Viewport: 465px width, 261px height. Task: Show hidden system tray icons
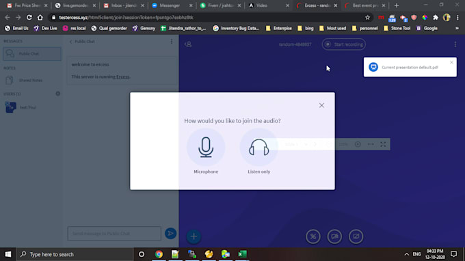(407, 254)
